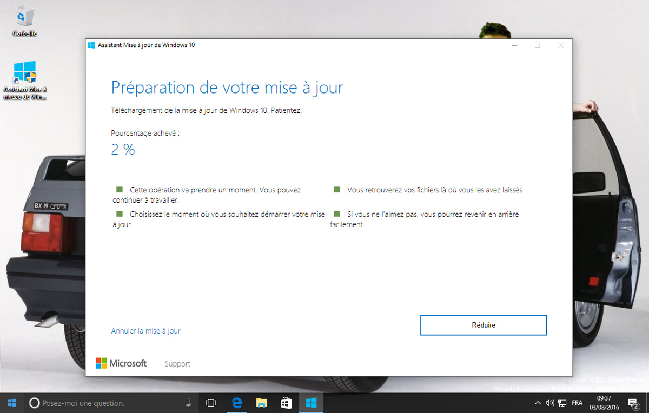The width and height of the screenshot is (649, 413).
Task: Click the Cortana search box 'Posez-moi une question'
Action: coord(111,403)
